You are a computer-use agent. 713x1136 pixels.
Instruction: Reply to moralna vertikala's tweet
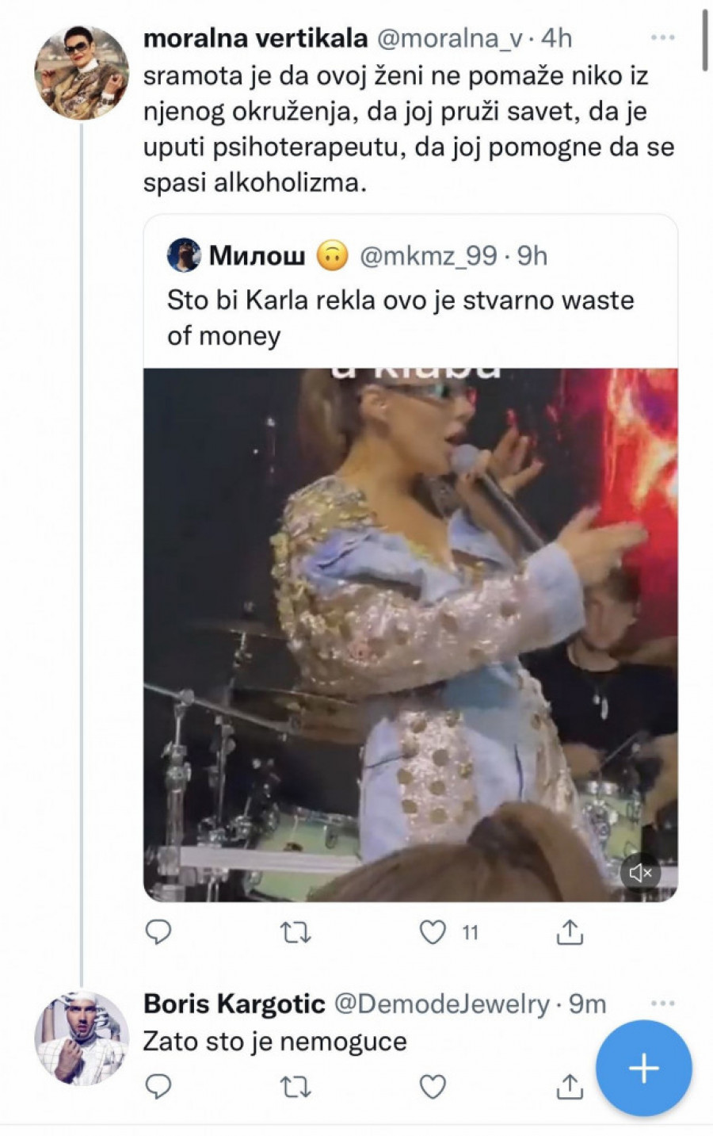point(158,932)
